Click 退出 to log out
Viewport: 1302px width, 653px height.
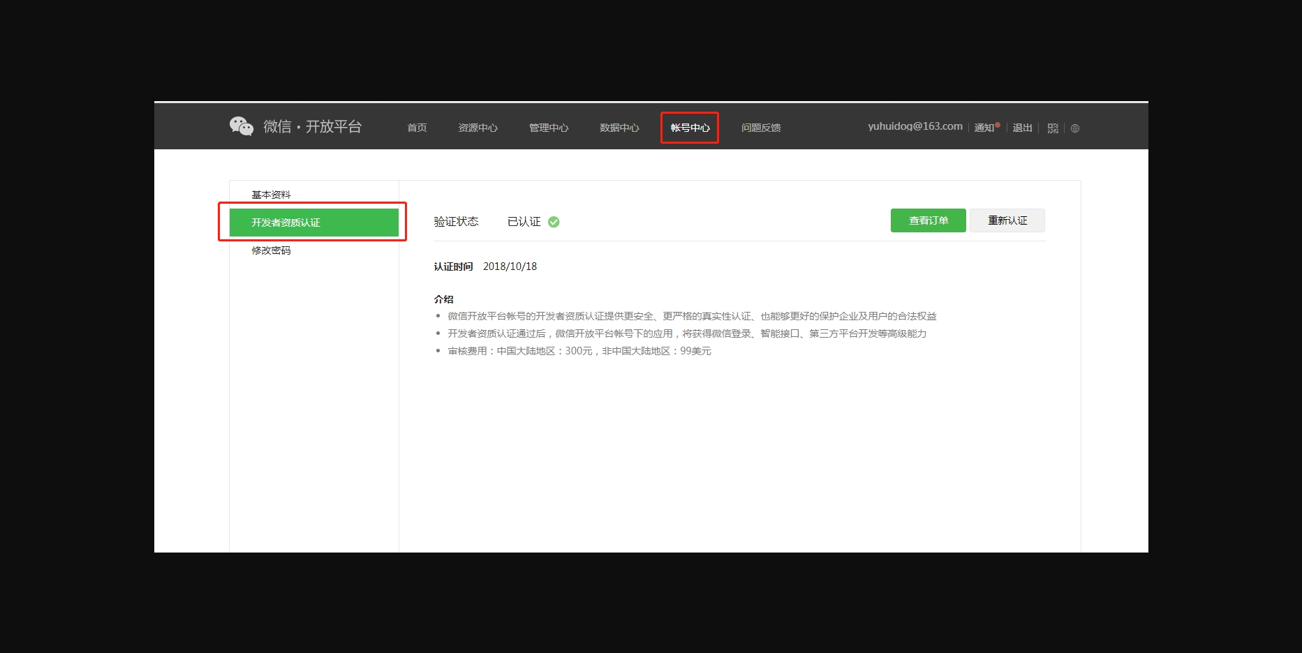[1022, 128]
